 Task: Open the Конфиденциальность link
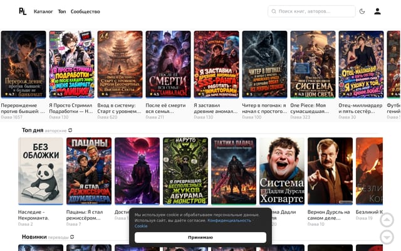pyautogui.click(x=229, y=220)
